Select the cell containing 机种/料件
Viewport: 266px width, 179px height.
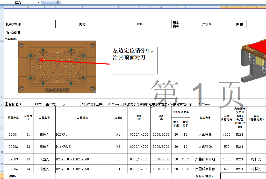[13, 24]
